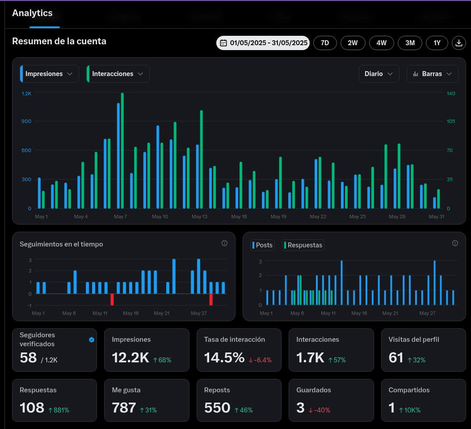
Task: Select the 4W time range
Action: [x=382, y=43]
